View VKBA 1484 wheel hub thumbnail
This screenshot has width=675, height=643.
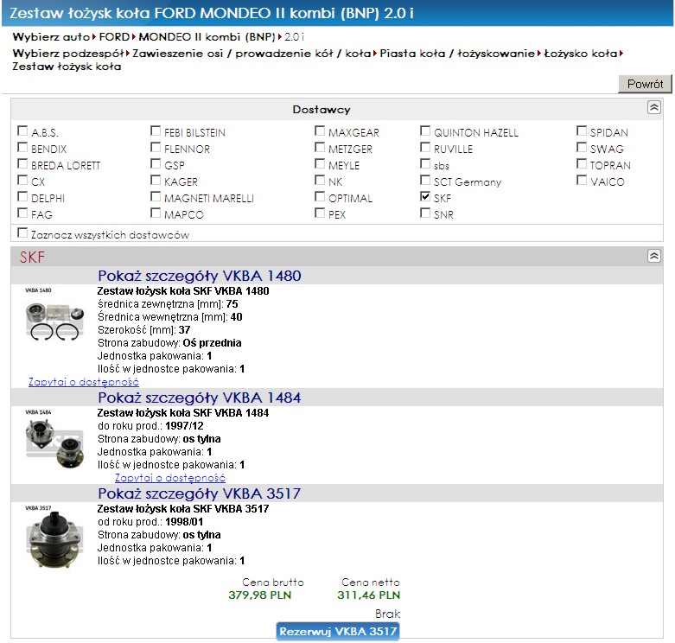pyautogui.click(x=54, y=439)
